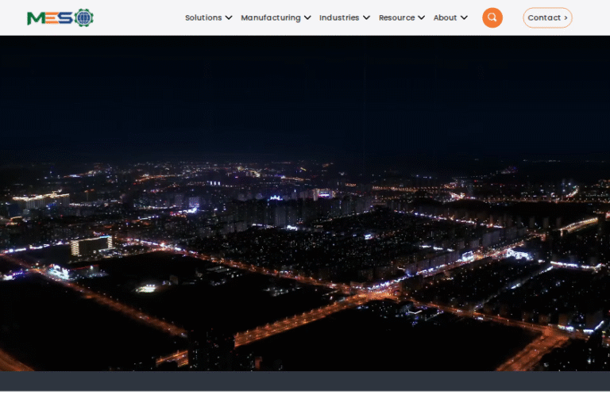Expand the Industries dropdown chevron
The image size is (610, 406).
click(x=366, y=17)
